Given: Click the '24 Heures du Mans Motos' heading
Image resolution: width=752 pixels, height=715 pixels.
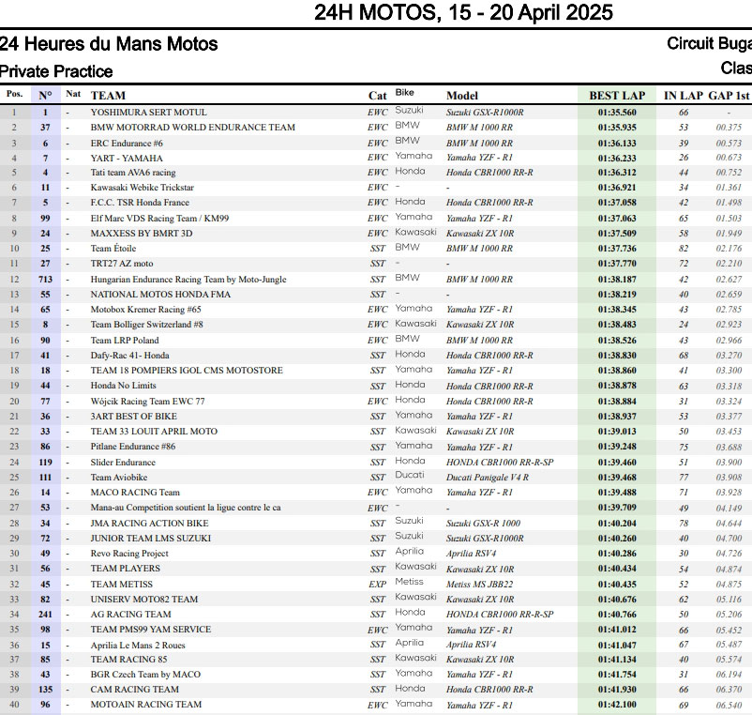Looking at the screenshot, I should coord(109,44).
